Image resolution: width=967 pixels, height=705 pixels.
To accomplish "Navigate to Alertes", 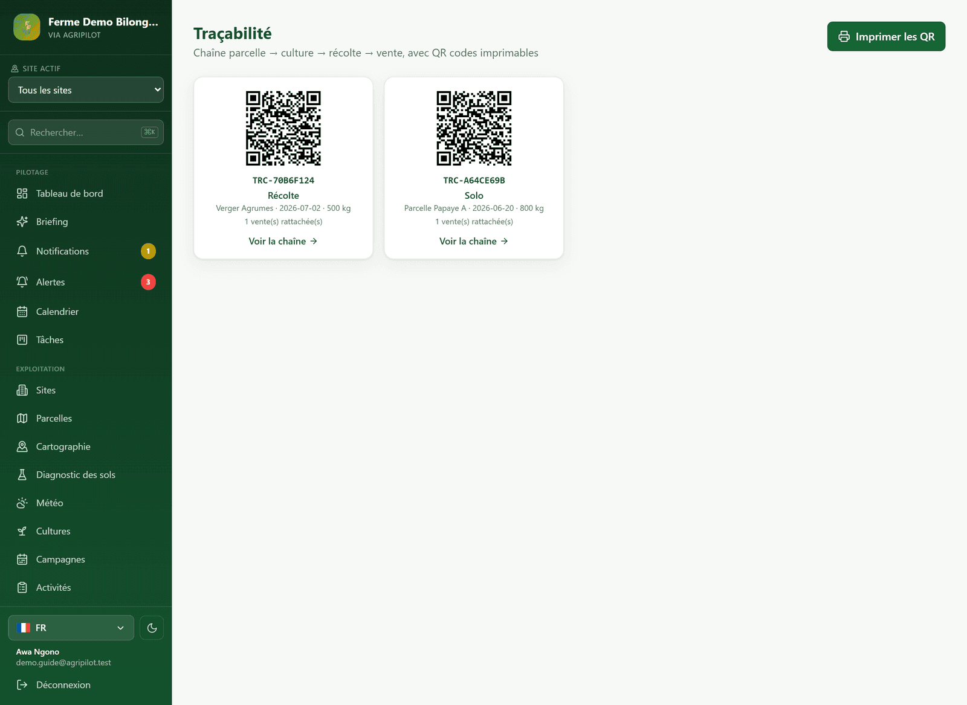I will pyautogui.click(x=86, y=282).
